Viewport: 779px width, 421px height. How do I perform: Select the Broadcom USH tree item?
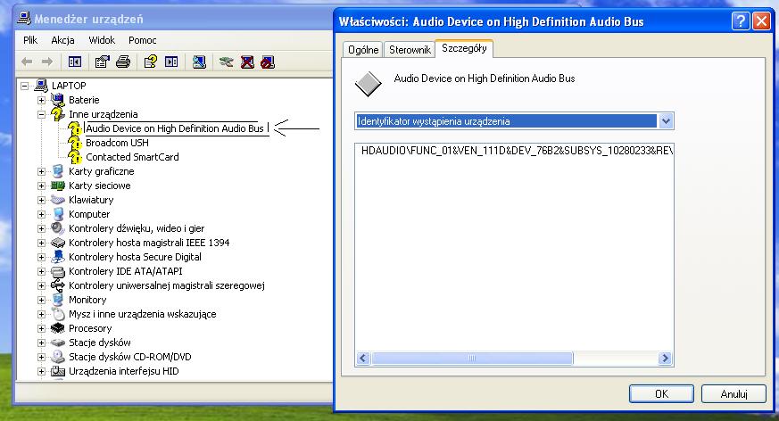(117, 143)
